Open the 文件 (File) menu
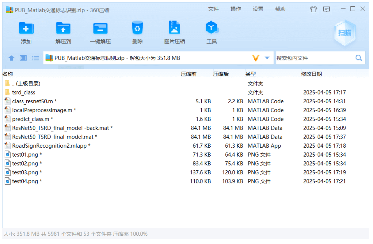This screenshot has width=373, height=244. click(x=213, y=9)
